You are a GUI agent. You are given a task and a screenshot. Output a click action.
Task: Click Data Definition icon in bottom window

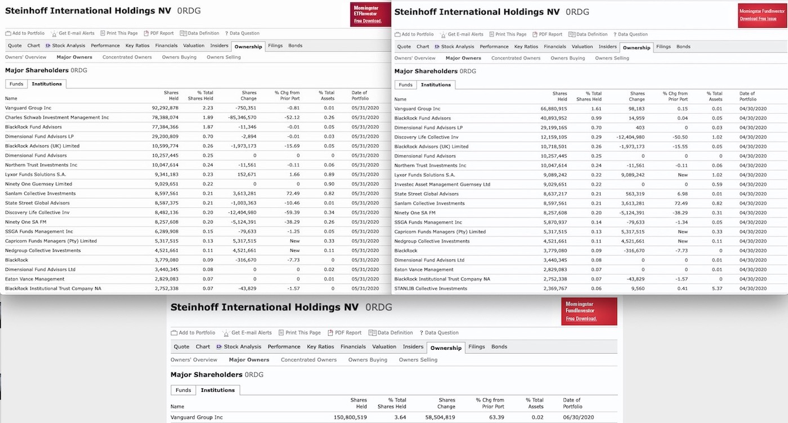pos(373,333)
